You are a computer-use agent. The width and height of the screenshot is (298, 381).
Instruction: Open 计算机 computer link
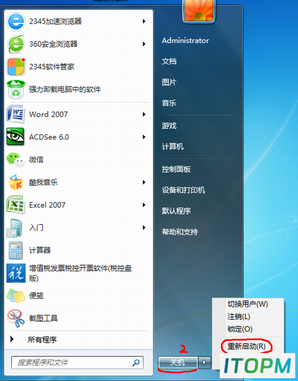click(x=173, y=147)
